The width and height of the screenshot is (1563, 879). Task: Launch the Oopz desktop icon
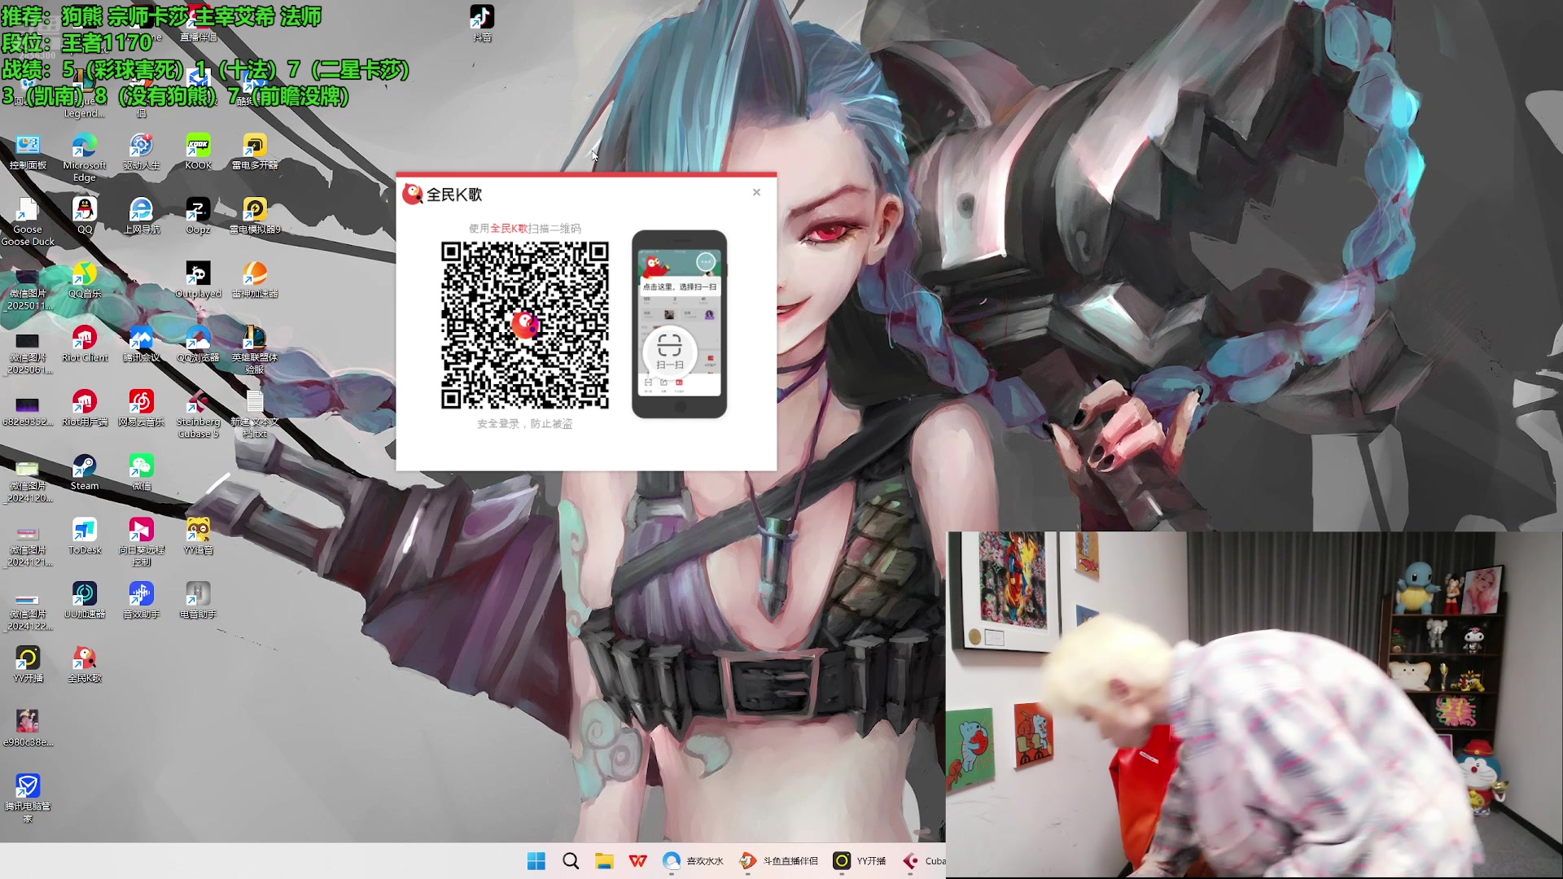[198, 216]
